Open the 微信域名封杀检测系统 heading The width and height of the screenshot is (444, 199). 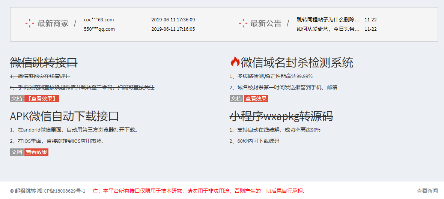pyautogui.click(x=297, y=63)
